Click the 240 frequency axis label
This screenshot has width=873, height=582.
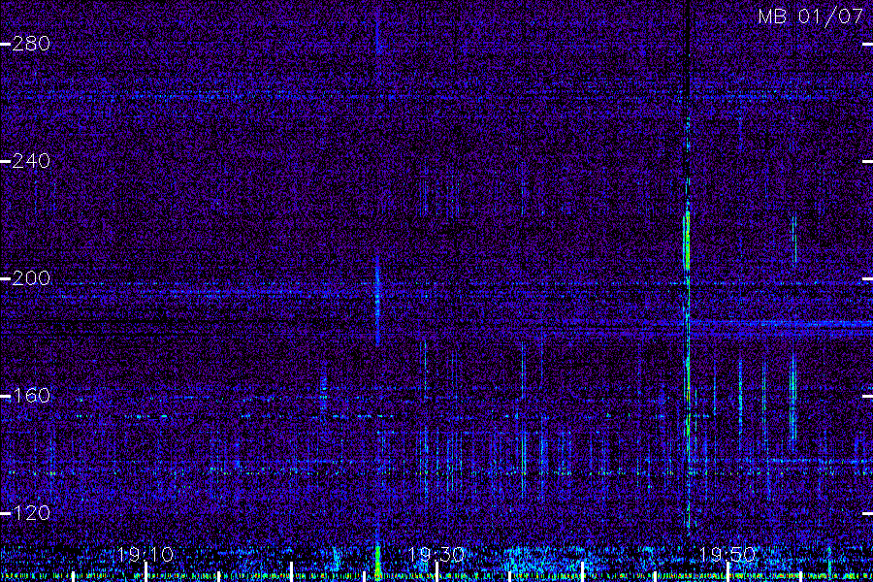pyautogui.click(x=31, y=161)
